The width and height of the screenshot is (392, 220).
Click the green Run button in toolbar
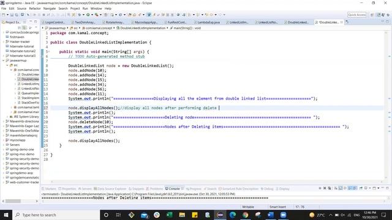click(x=88, y=15)
